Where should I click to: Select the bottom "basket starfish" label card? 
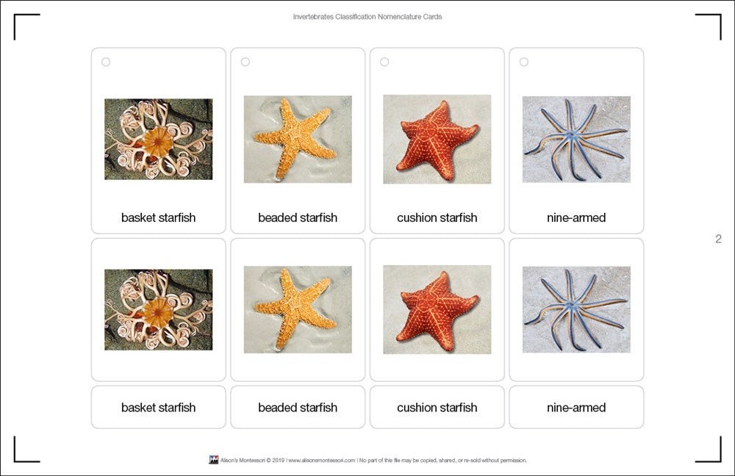point(159,407)
